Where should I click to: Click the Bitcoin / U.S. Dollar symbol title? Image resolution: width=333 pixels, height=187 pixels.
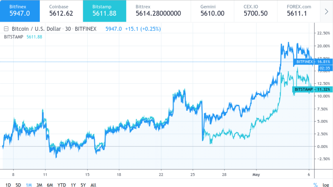tap(36, 29)
